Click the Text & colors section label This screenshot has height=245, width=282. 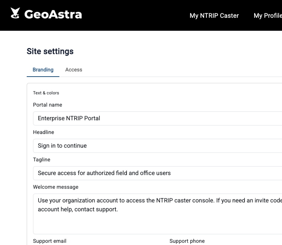[x=46, y=93]
